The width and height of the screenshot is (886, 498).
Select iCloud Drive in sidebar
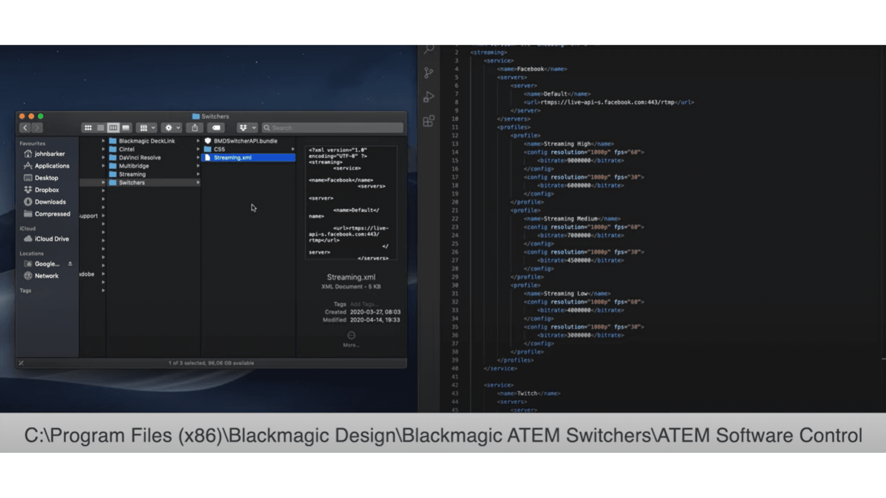(51, 239)
